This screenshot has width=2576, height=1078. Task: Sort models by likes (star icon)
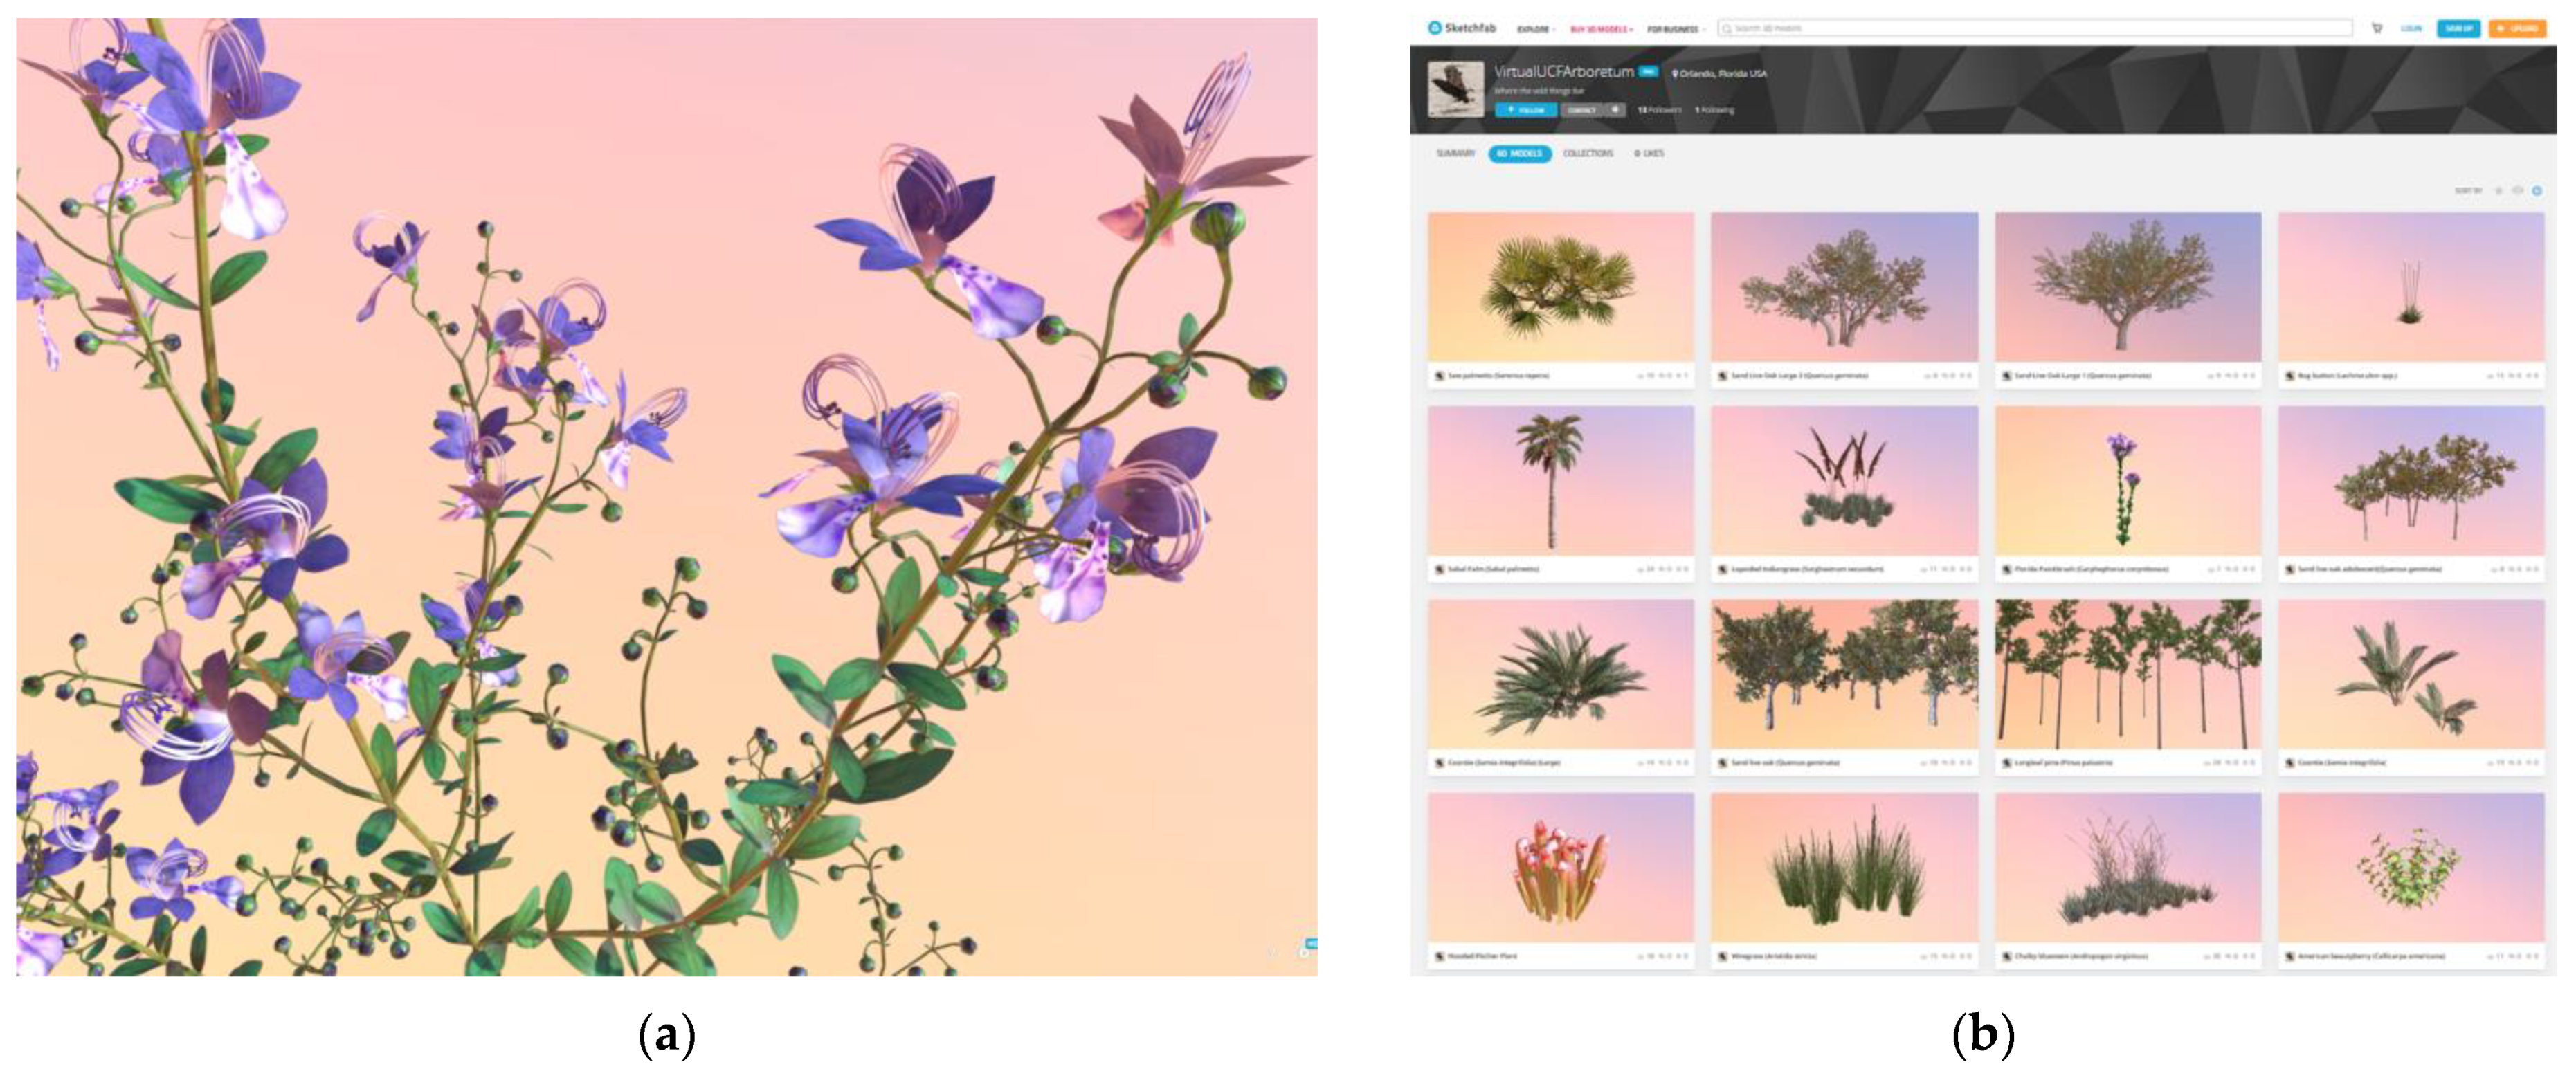point(2498,190)
